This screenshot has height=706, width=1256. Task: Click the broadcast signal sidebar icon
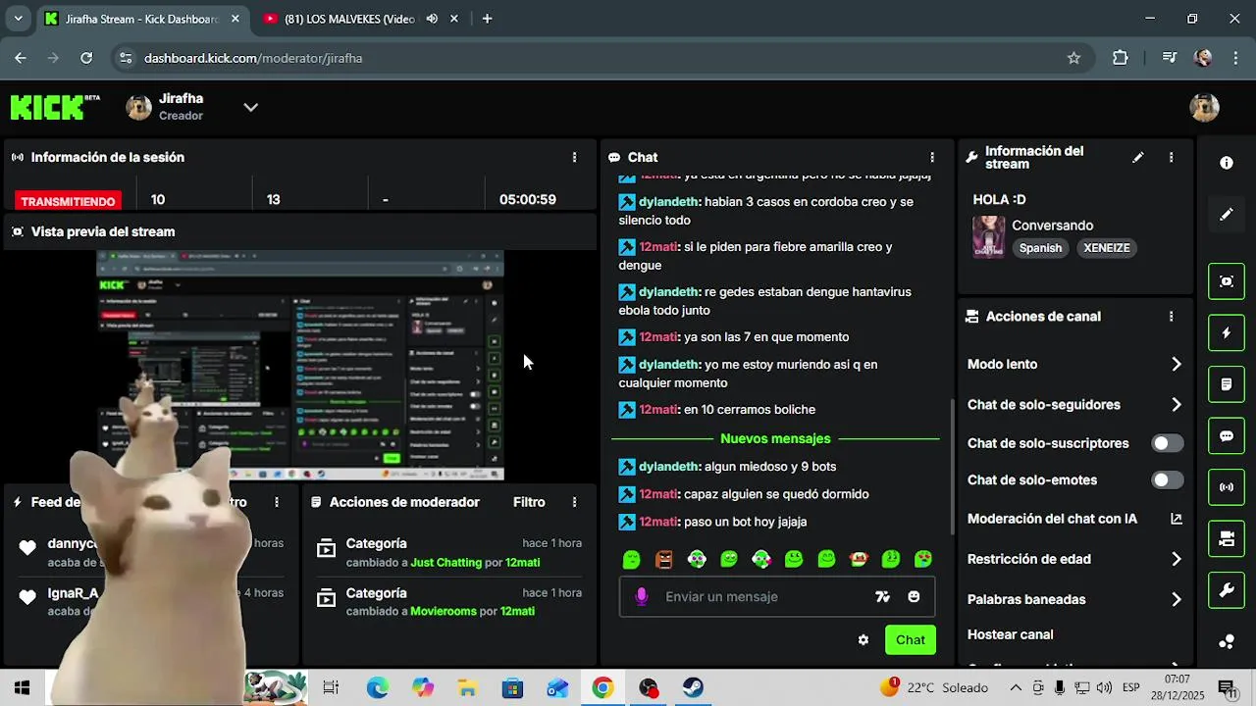1226,487
